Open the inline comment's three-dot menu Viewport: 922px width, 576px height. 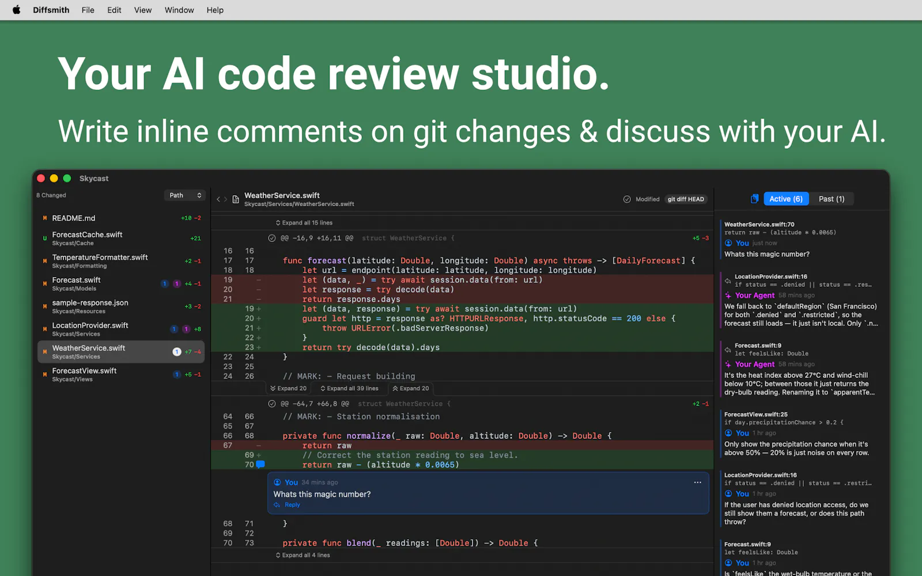[x=697, y=483]
